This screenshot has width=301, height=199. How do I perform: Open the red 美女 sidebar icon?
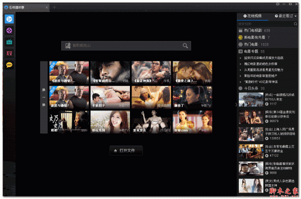coord(9,53)
